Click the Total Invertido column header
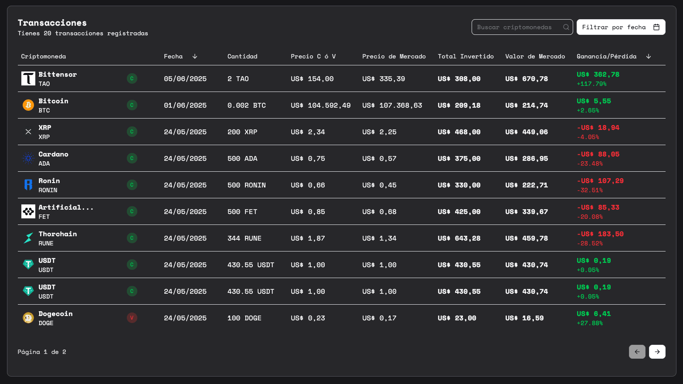The image size is (683, 384). (x=466, y=56)
